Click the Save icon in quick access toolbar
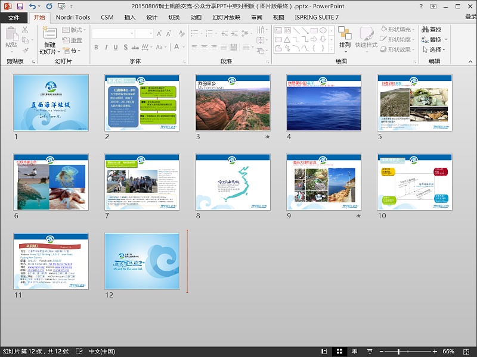This screenshot has width=477, height=357. (20, 6)
